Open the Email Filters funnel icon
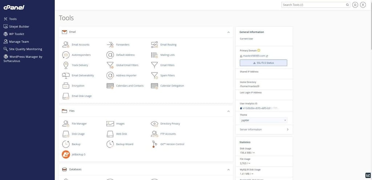This screenshot has width=372, height=180. pyautogui.click(x=154, y=65)
